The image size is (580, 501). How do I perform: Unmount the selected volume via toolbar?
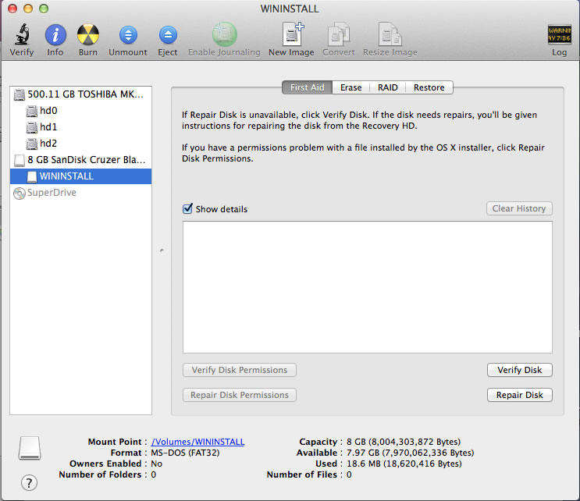(128, 35)
